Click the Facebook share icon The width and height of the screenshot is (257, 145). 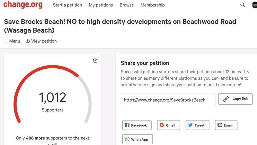click(x=127, y=125)
